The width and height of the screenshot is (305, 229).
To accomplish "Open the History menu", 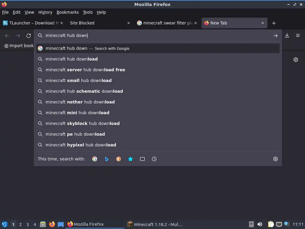I will pyautogui.click(x=45, y=12).
